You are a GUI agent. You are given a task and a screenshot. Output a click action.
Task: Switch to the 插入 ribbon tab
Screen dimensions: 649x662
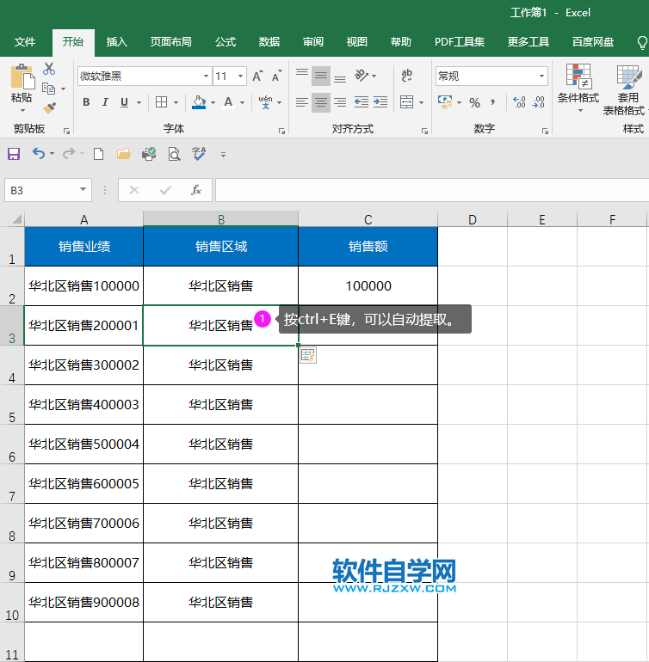(116, 42)
